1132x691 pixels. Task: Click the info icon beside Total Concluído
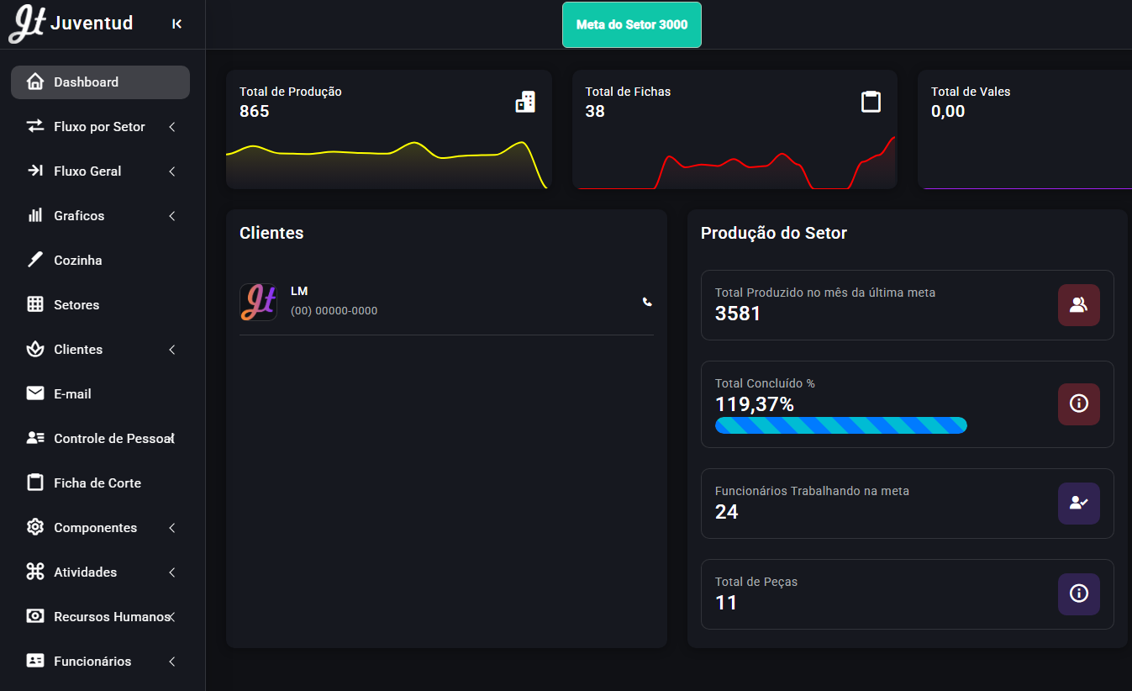(x=1078, y=404)
